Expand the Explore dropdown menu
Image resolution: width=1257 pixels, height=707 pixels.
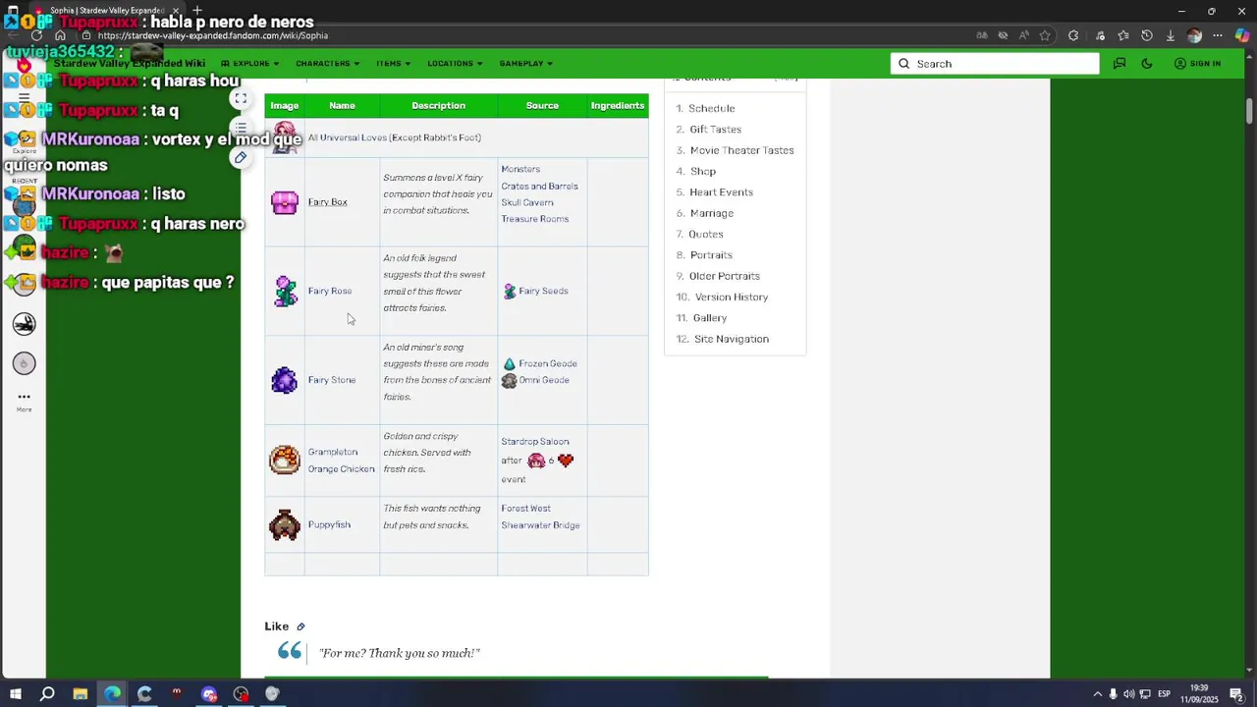250,64
